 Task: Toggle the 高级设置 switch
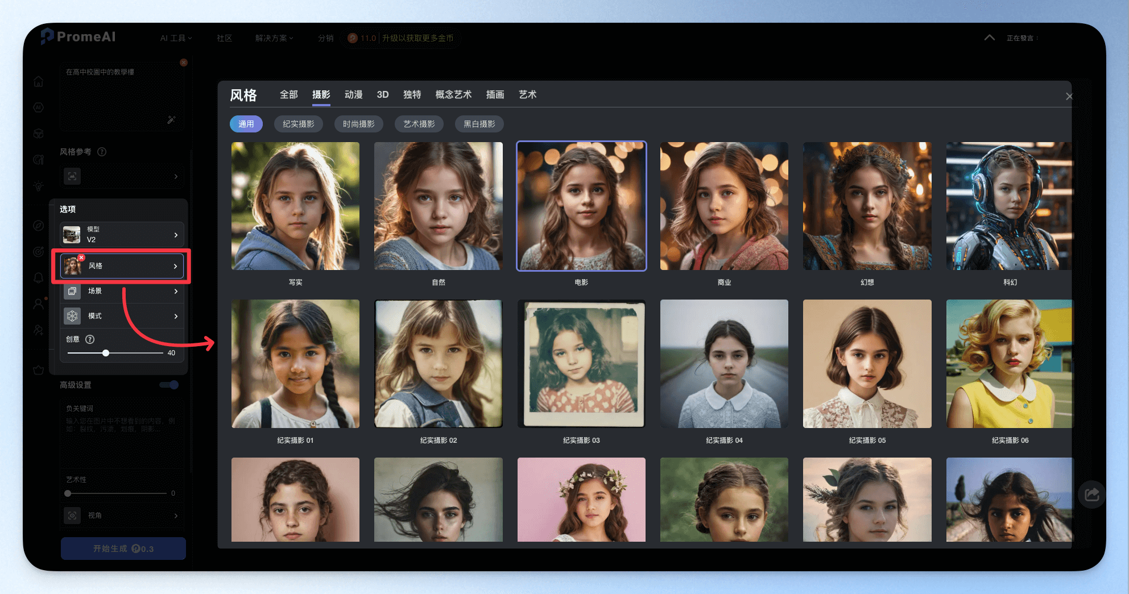(x=169, y=385)
